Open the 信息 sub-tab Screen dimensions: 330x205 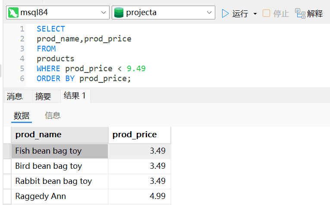coord(53,115)
